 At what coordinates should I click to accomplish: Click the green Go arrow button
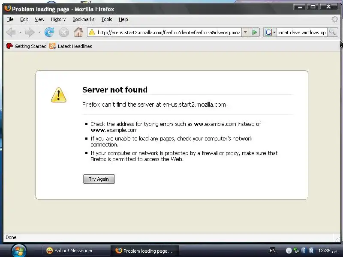click(254, 33)
